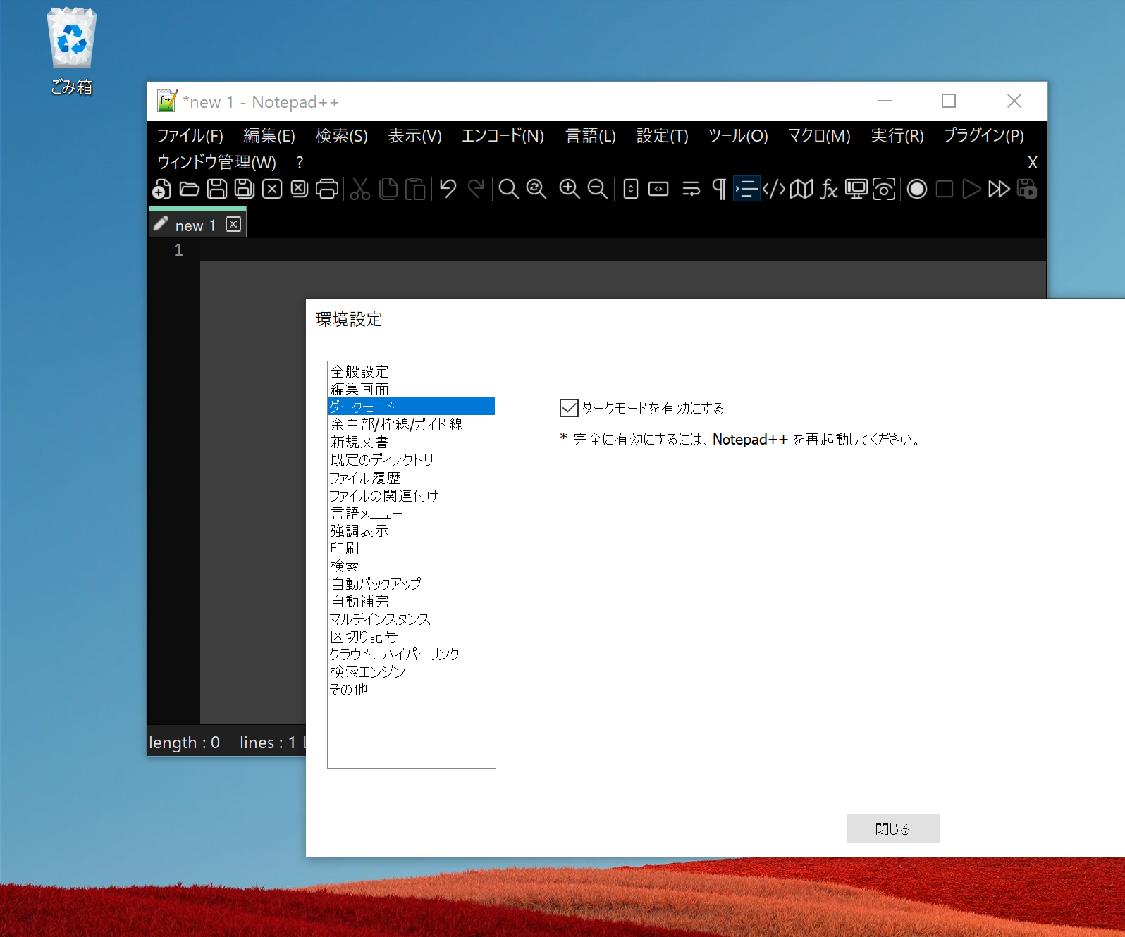Select 言語メニュー category
The height and width of the screenshot is (937, 1125).
point(411,513)
